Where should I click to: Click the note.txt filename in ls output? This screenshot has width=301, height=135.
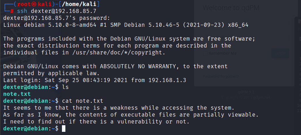17,94
